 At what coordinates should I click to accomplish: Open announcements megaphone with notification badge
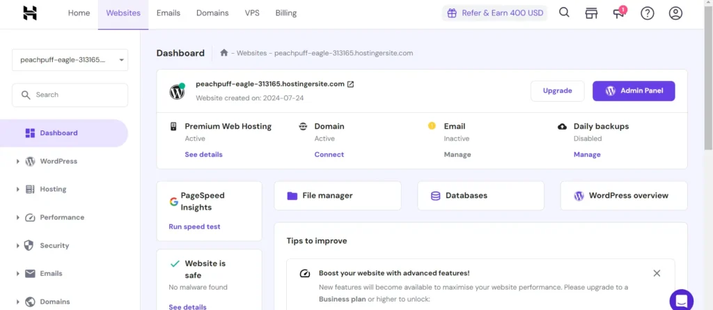[619, 13]
